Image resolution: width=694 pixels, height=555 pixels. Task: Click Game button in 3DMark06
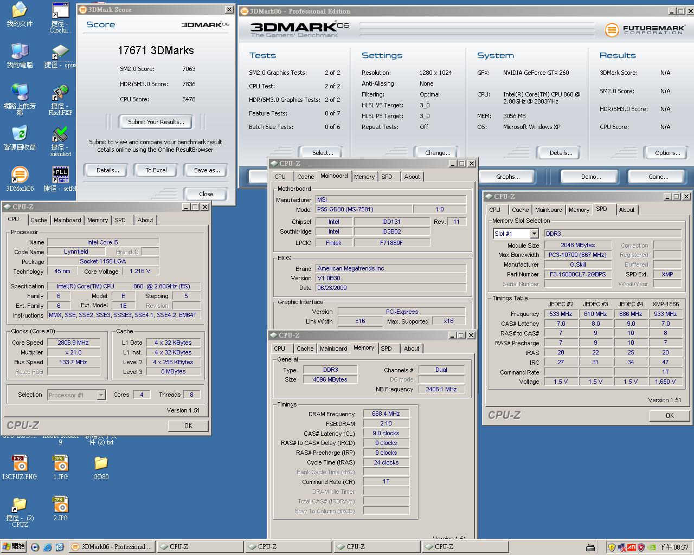658,177
